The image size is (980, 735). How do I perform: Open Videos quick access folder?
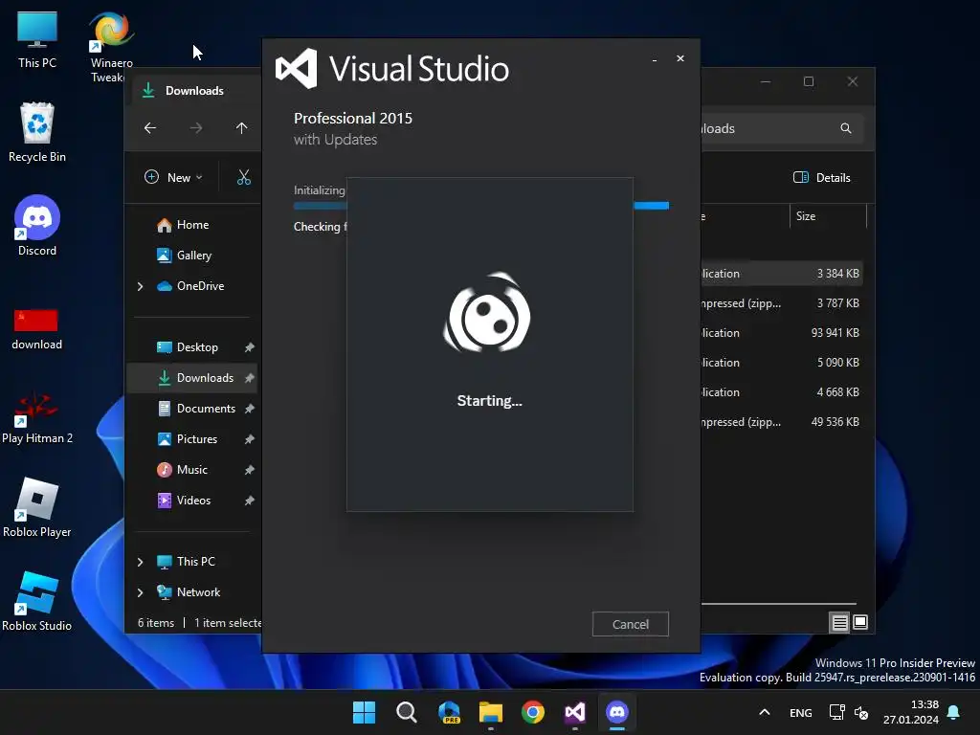point(193,501)
